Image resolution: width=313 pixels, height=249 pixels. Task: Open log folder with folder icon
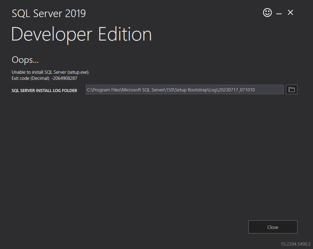(291, 90)
